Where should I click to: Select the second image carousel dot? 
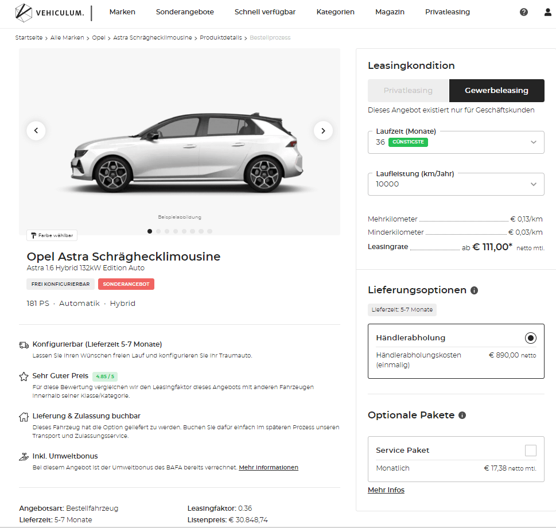(x=158, y=231)
